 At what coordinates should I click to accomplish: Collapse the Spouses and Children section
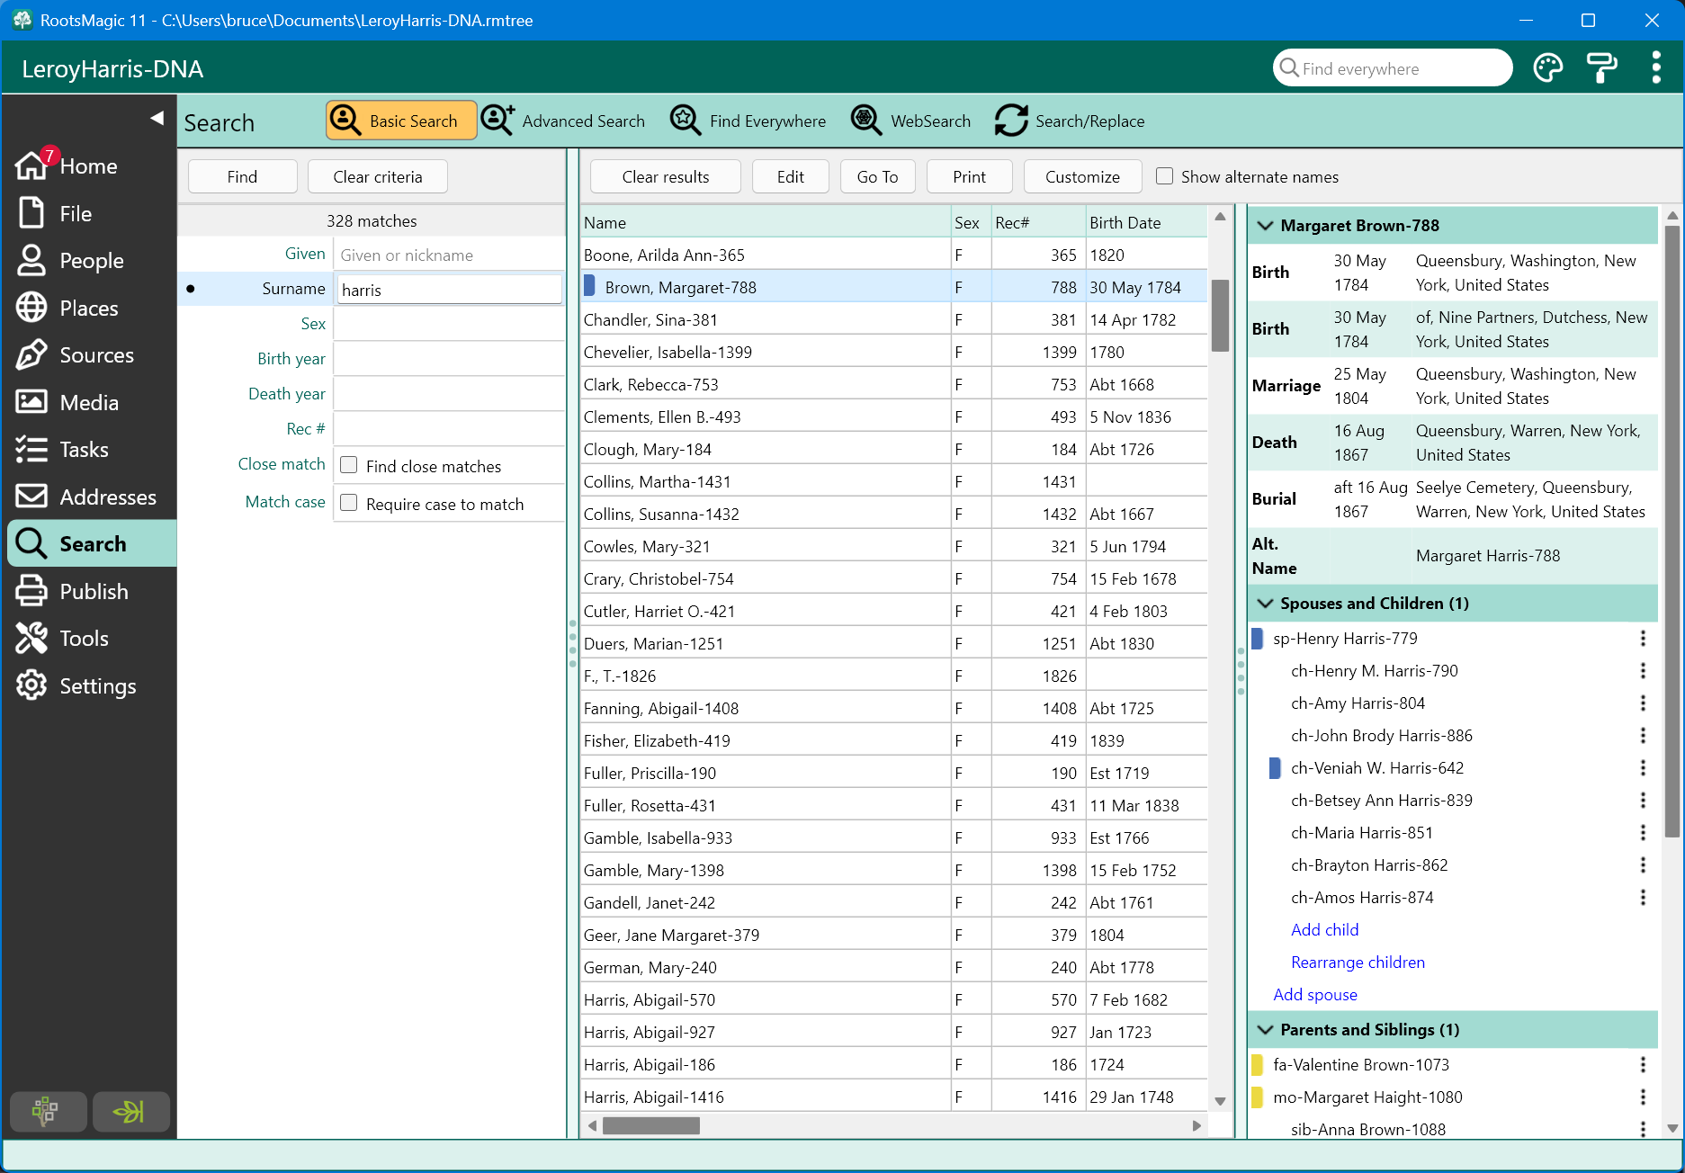point(1265,604)
